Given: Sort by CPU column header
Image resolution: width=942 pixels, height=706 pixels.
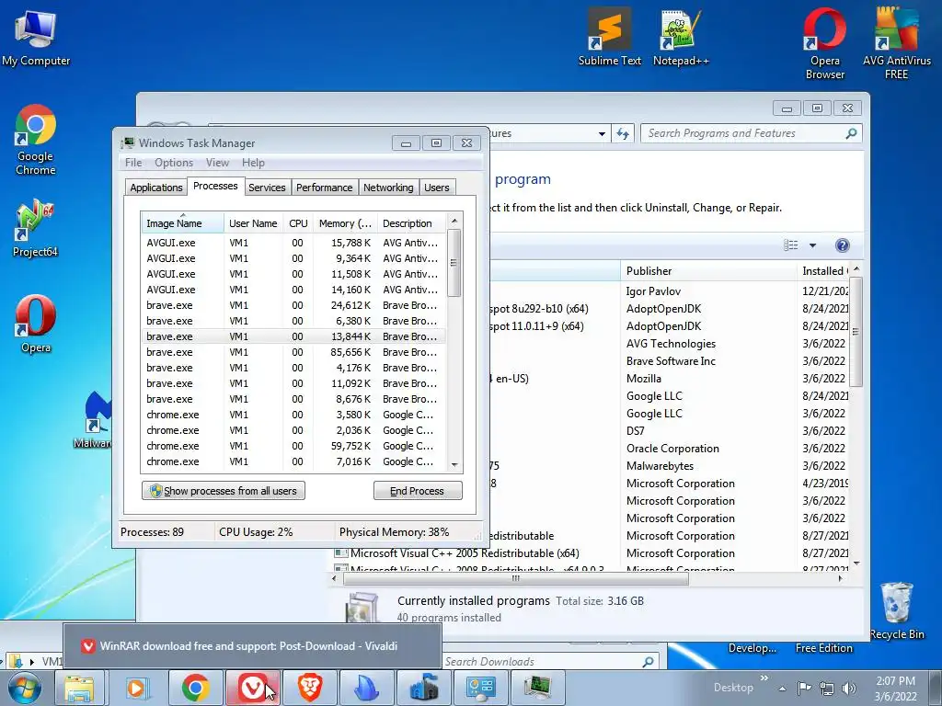Looking at the screenshot, I should 298,222.
